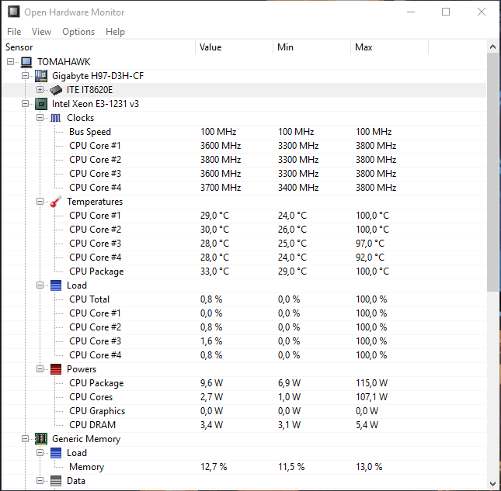Click the Value column header
The image size is (501, 491).
235,47
